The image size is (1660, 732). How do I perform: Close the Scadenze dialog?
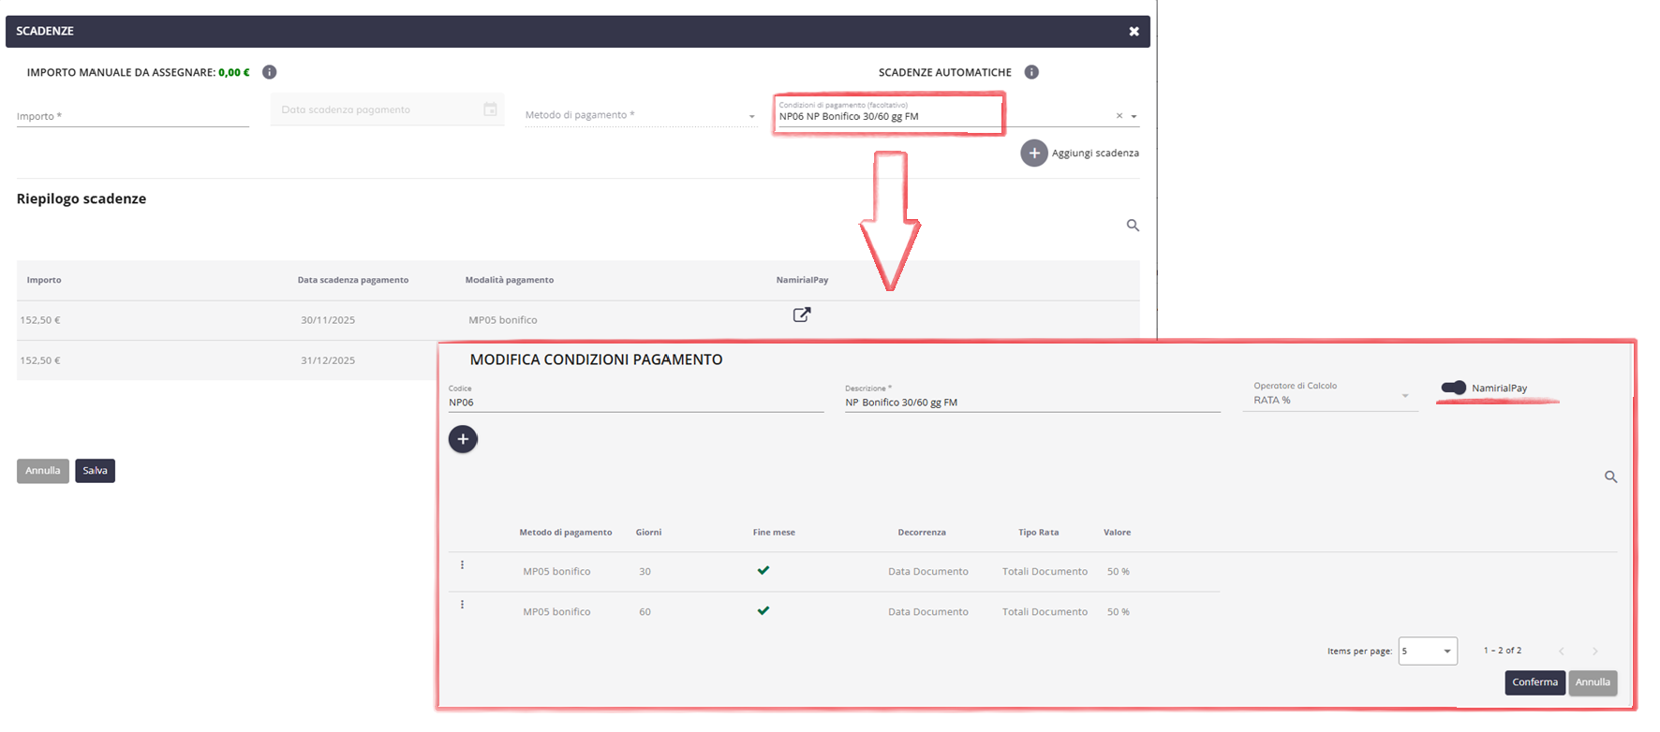(x=1134, y=32)
